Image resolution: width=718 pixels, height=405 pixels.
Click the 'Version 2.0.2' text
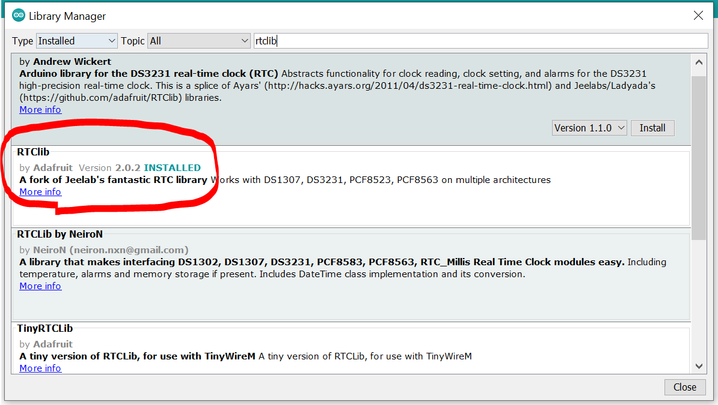pos(109,168)
